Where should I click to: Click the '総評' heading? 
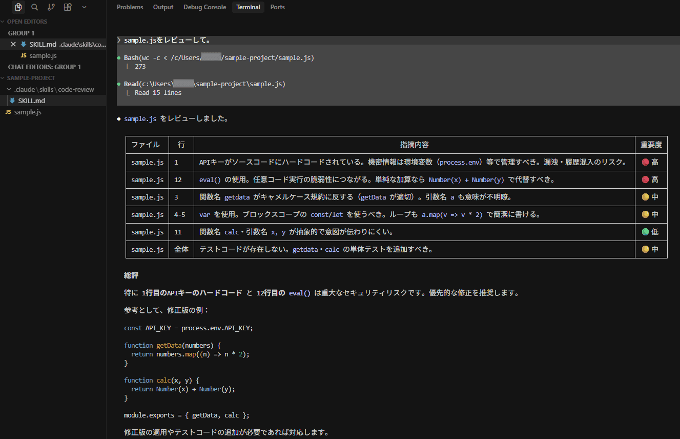point(131,275)
